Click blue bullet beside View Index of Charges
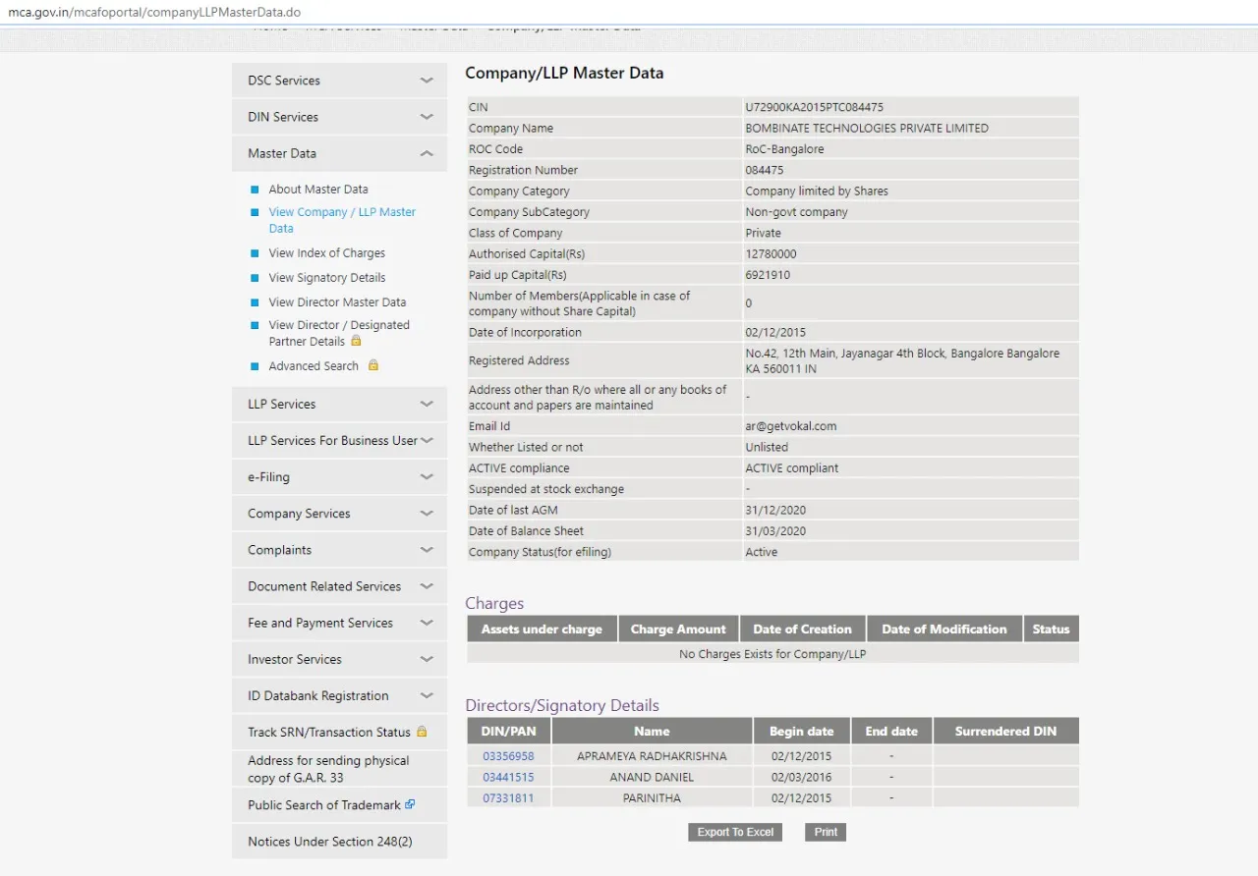 coord(255,253)
